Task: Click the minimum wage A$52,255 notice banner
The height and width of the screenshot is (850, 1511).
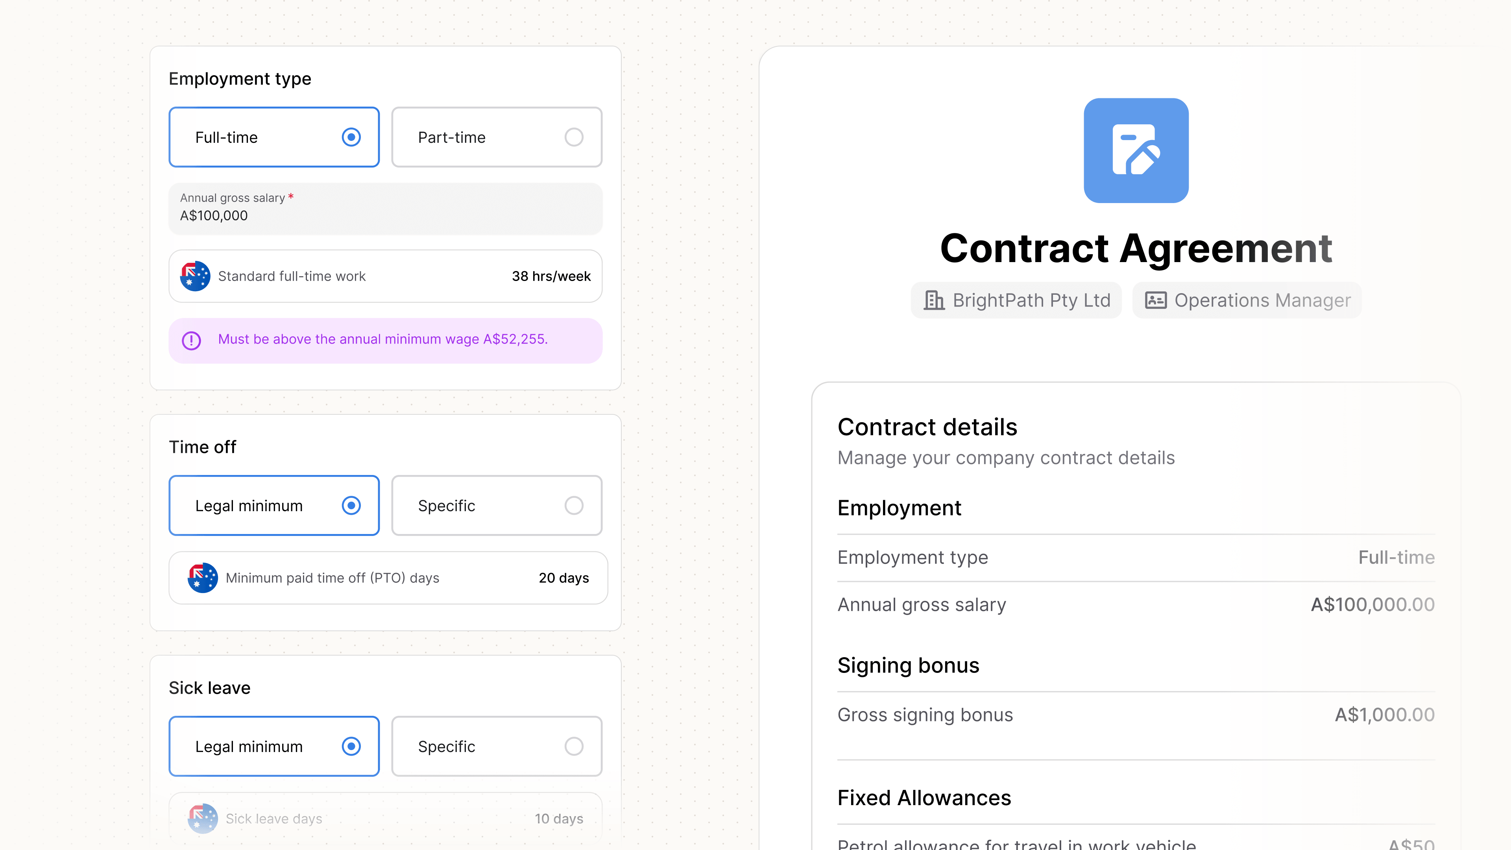Action: coord(385,340)
